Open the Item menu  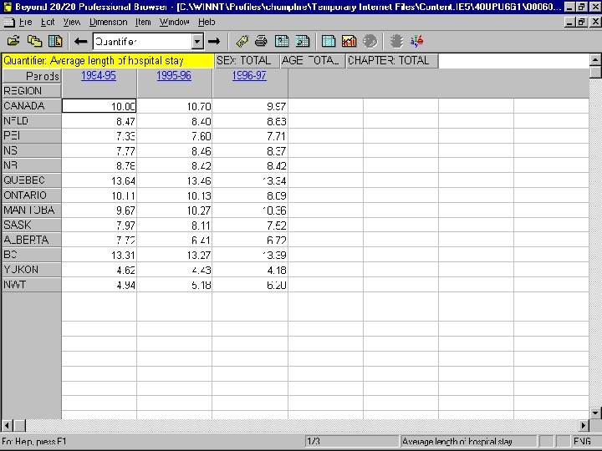point(143,23)
